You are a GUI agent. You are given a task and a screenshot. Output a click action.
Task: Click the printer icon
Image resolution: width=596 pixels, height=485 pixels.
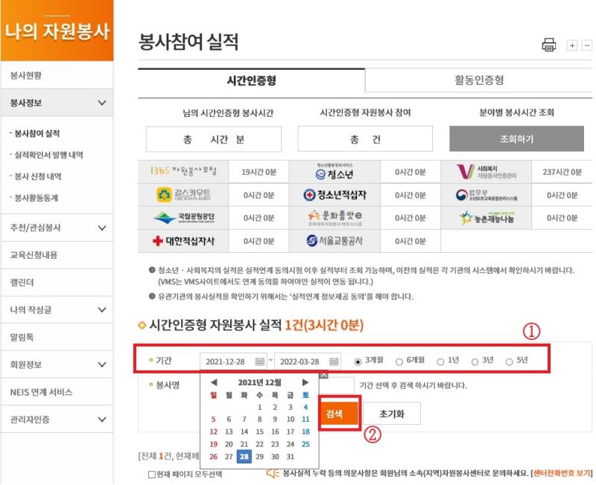(549, 45)
